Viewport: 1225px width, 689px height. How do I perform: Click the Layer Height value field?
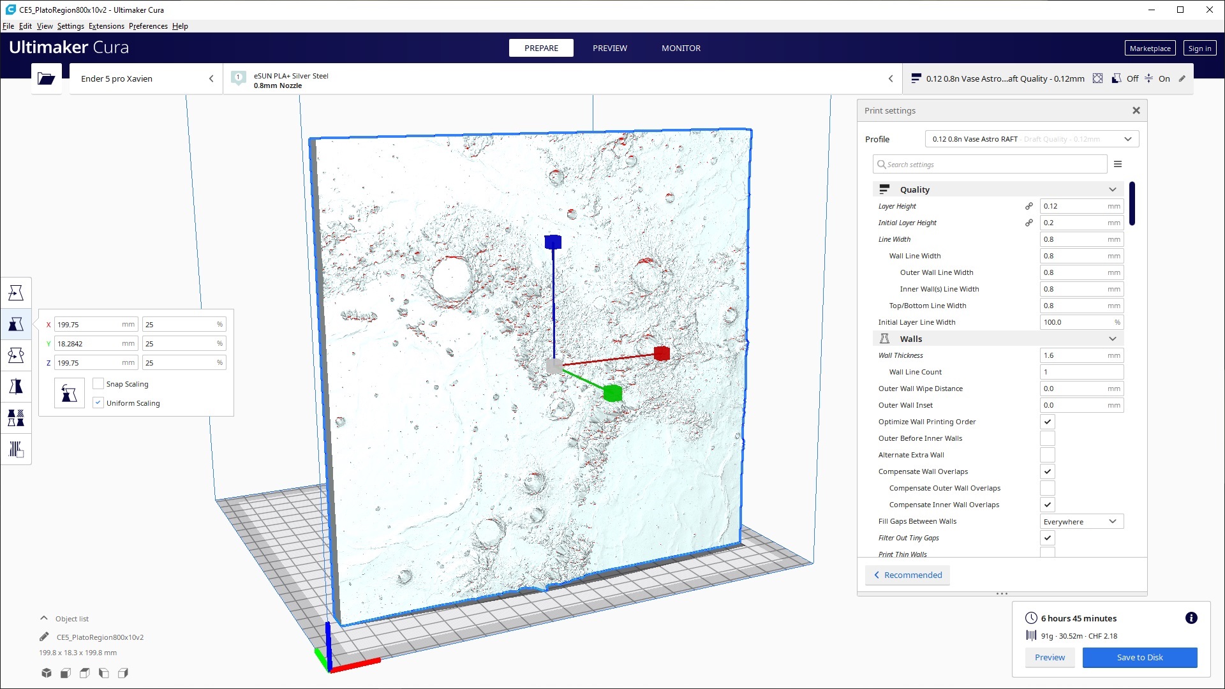point(1081,206)
